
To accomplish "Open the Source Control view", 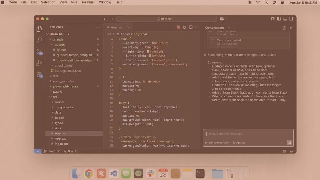I will (39, 52).
